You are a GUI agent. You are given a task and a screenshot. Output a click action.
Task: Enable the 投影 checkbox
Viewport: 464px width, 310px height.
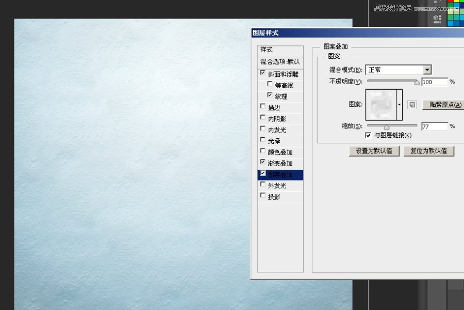pos(262,195)
